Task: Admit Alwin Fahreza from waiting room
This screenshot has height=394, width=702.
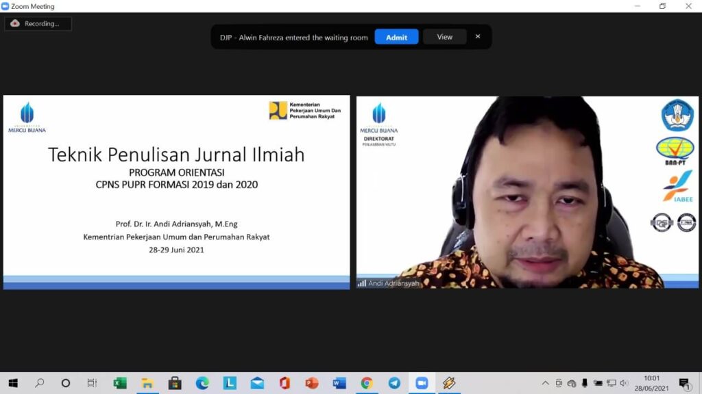Action: coord(396,37)
